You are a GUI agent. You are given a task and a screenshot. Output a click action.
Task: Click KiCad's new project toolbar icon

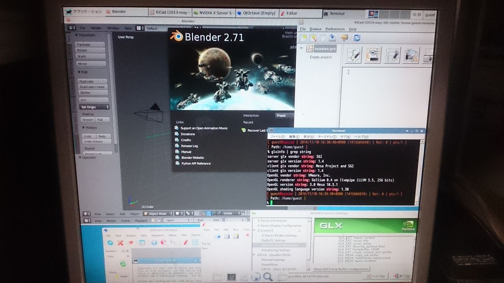[303, 38]
